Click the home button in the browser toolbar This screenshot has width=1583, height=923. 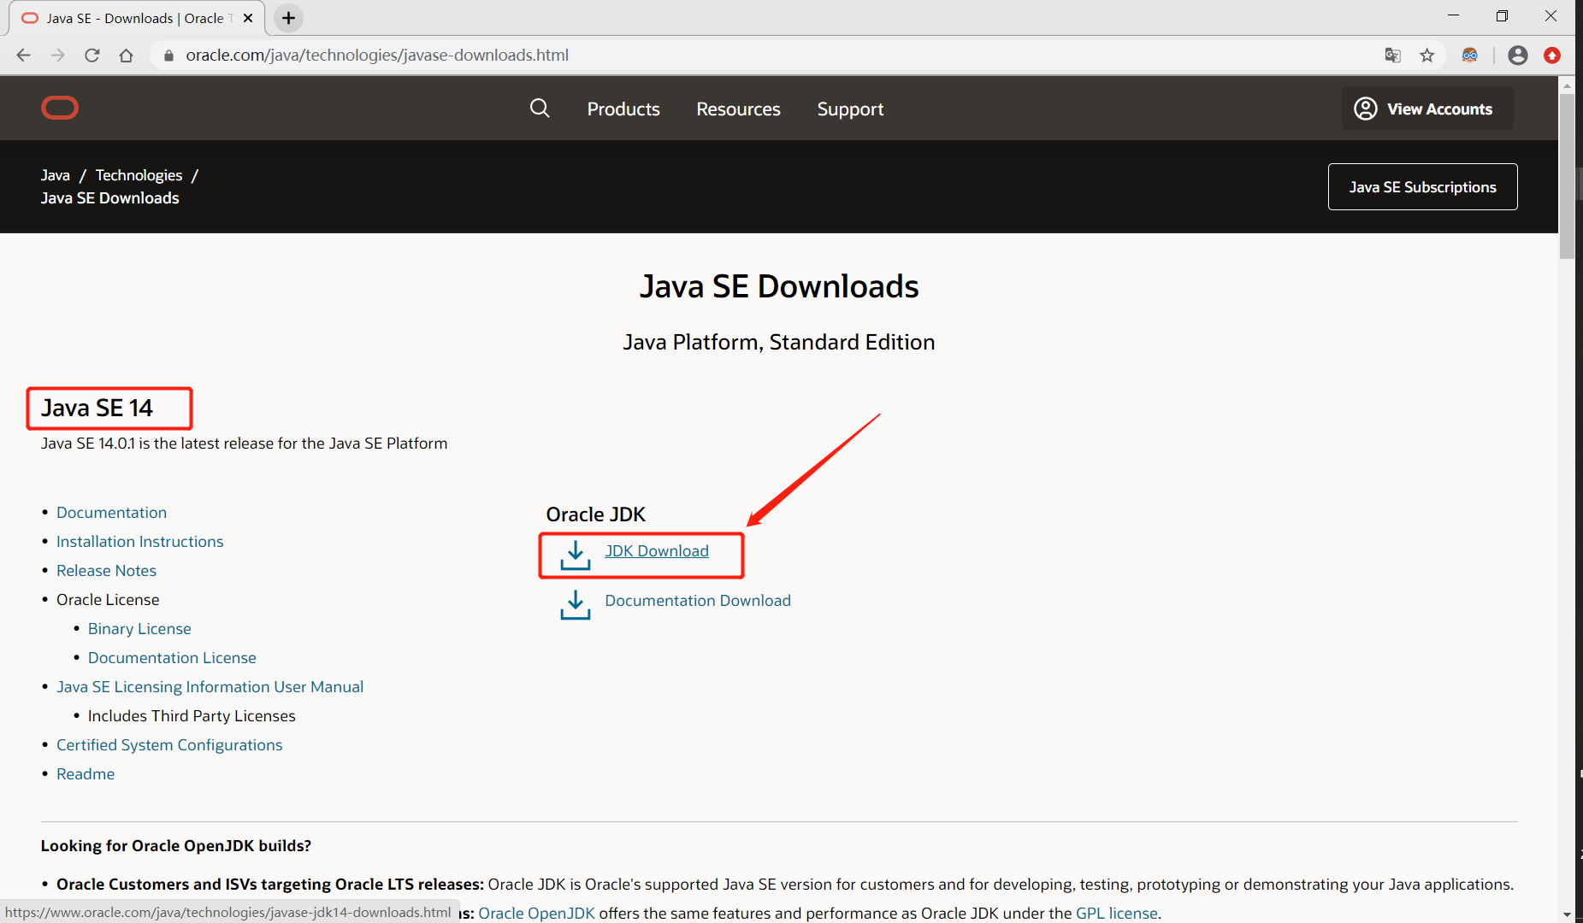127,55
